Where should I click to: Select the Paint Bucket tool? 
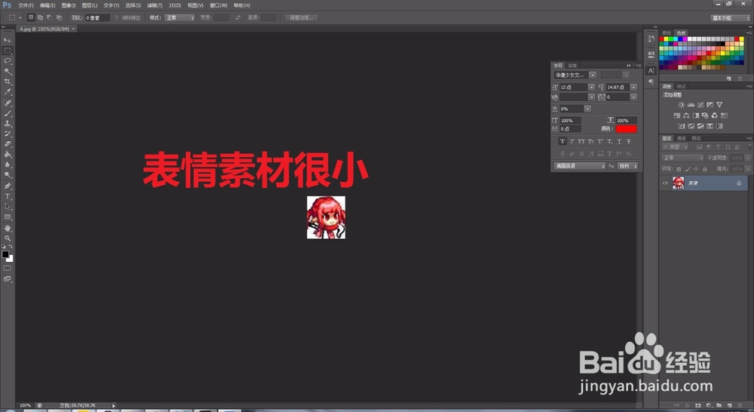click(8, 155)
